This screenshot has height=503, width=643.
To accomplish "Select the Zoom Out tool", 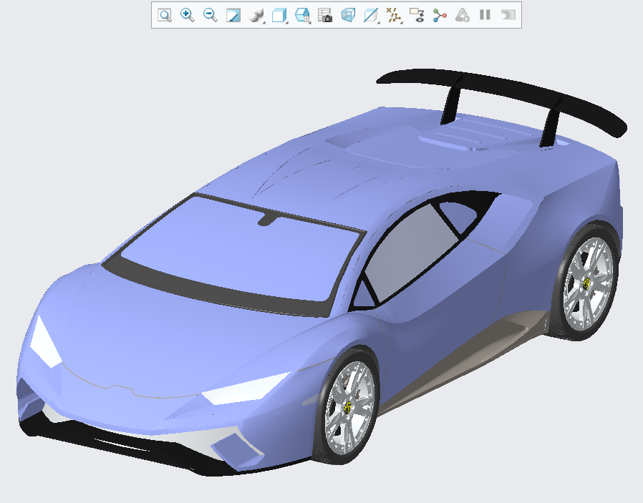I will (211, 16).
